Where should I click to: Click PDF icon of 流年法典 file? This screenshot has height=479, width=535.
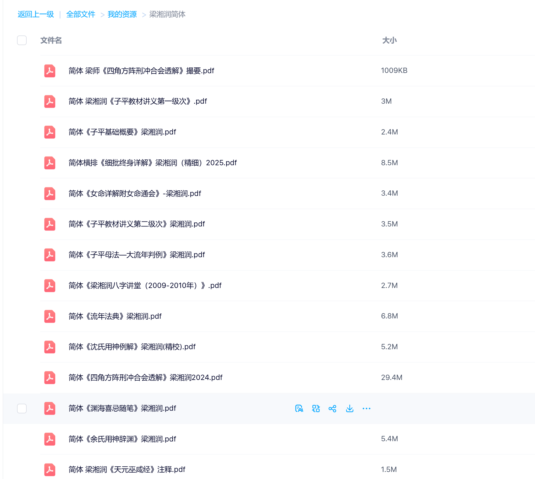coord(50,316)
